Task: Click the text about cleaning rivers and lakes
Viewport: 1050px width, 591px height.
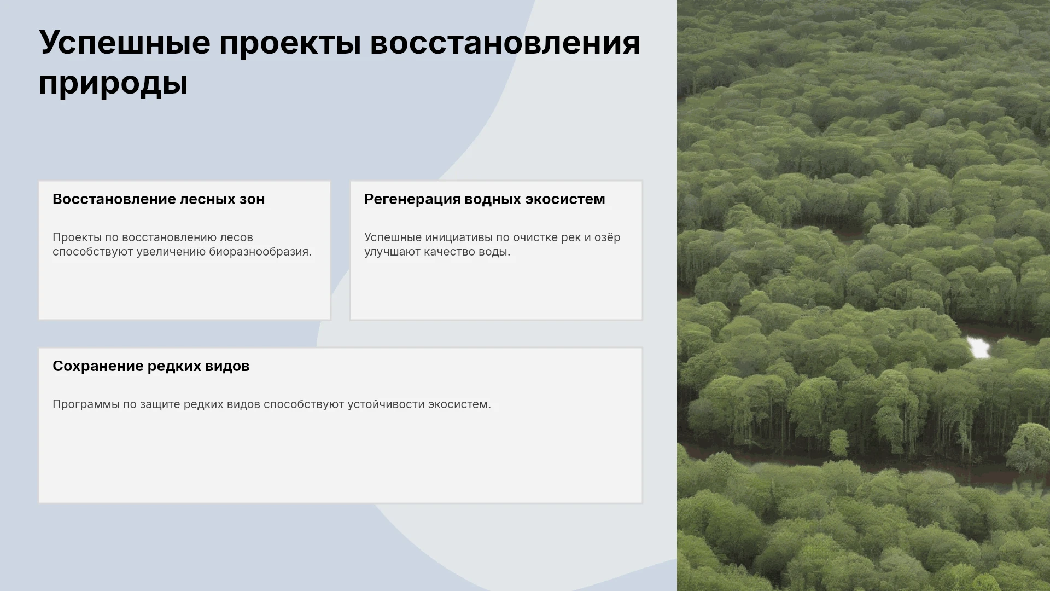Action: [492, 245]
